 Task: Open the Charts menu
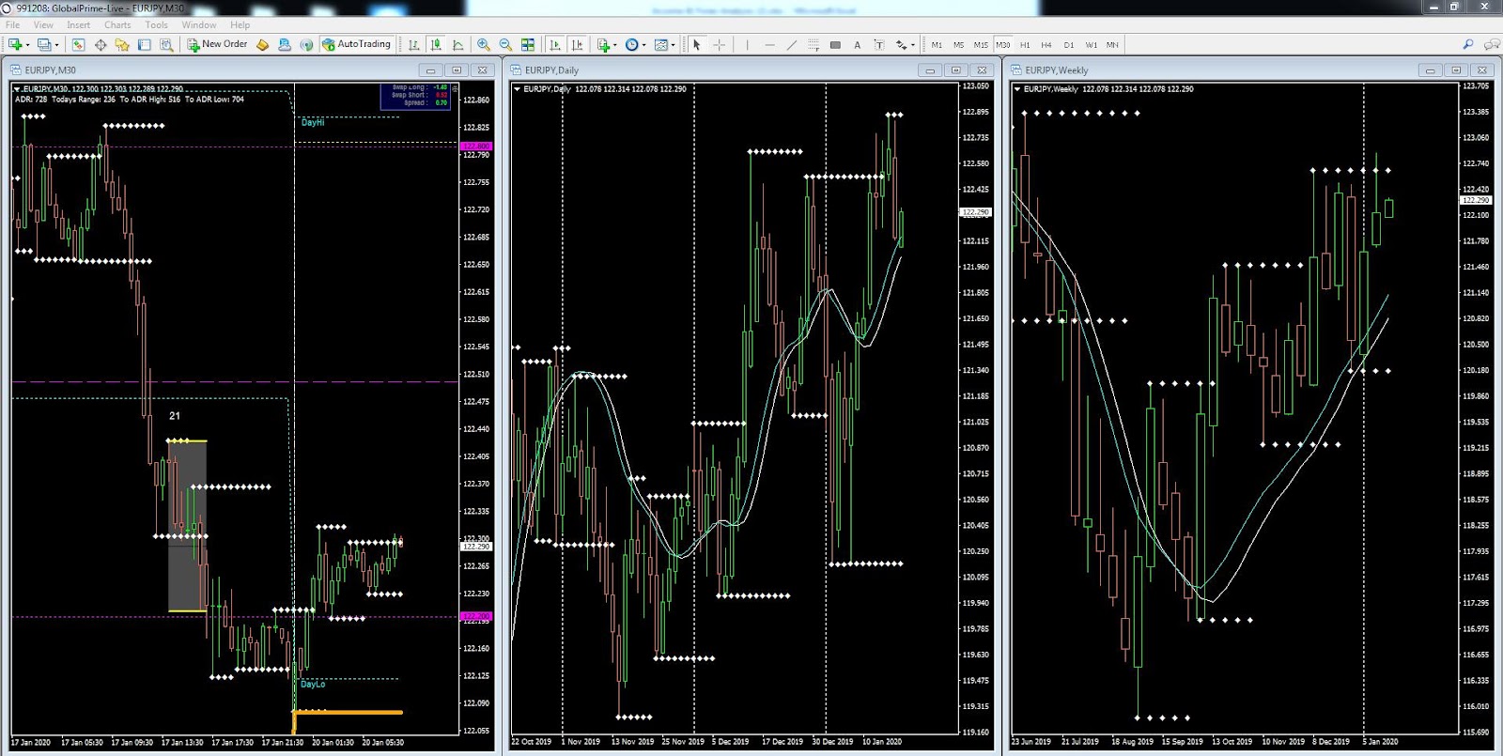(117, 24)
